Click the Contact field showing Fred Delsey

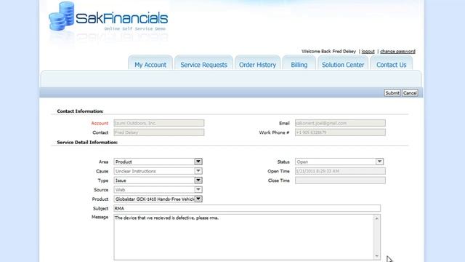pyautogui.click(x=159, y=132)
